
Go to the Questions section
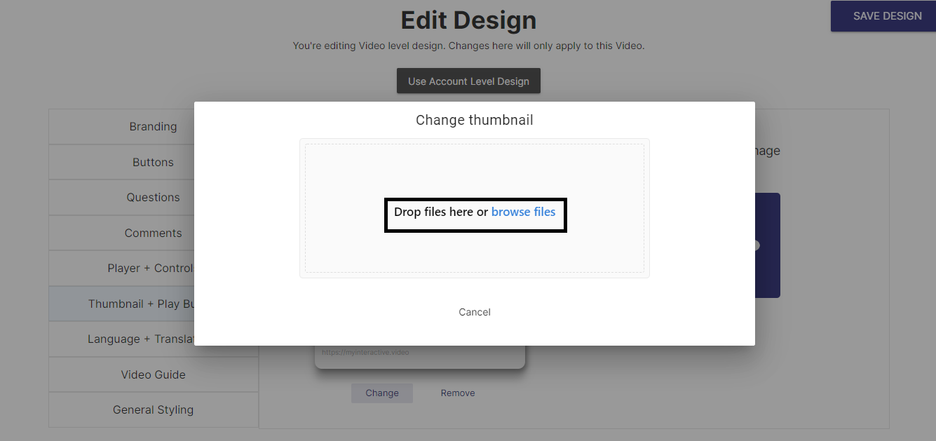tap(153, 198)
